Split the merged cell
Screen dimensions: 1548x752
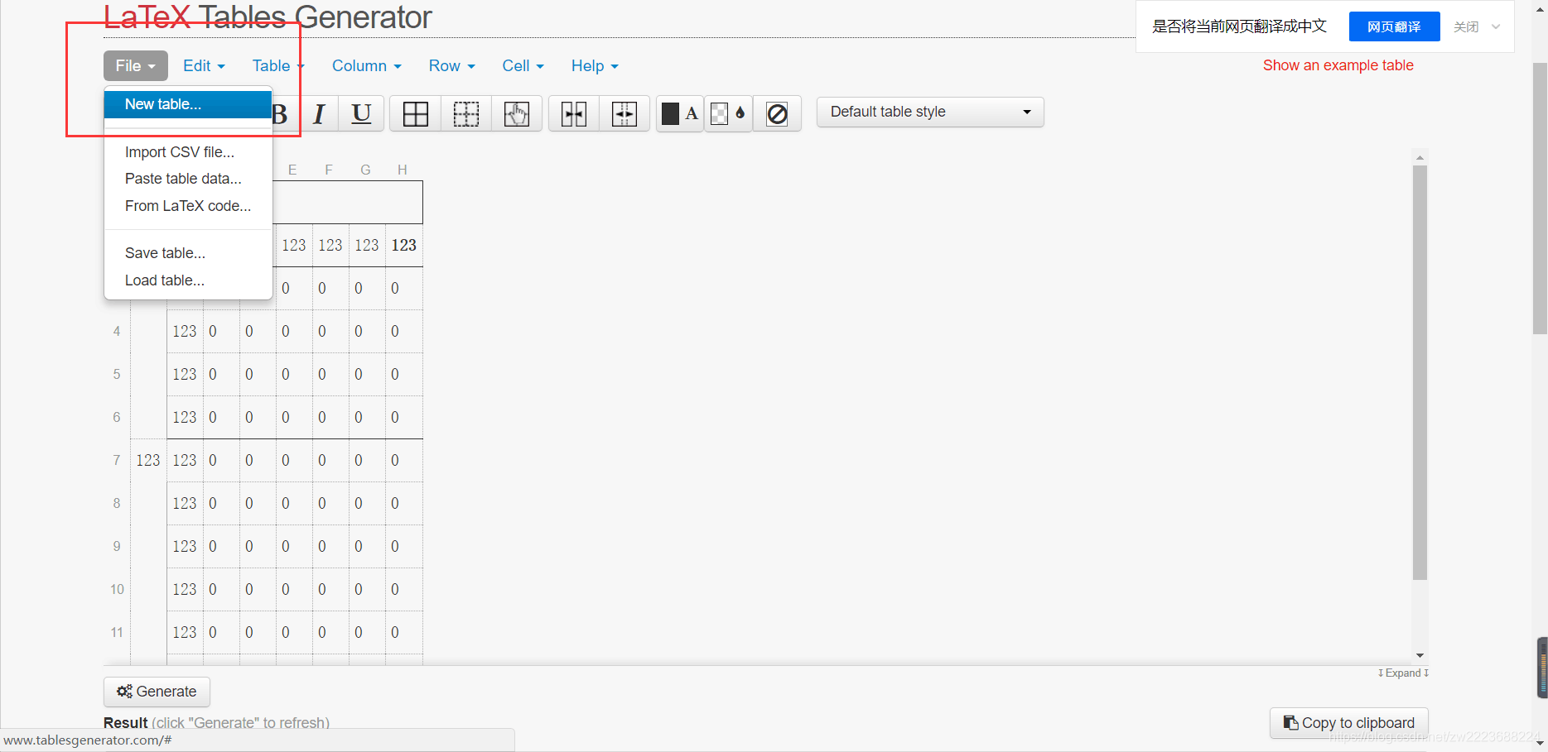pyautogui.click(x=625, y=114)
